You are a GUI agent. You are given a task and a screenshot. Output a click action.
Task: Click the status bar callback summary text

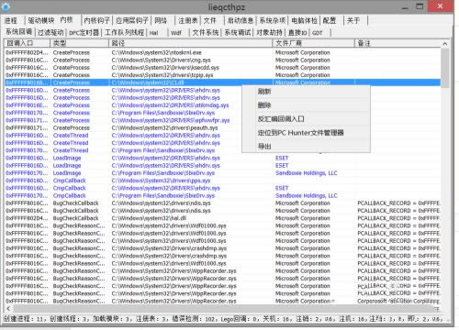point(223,319)
